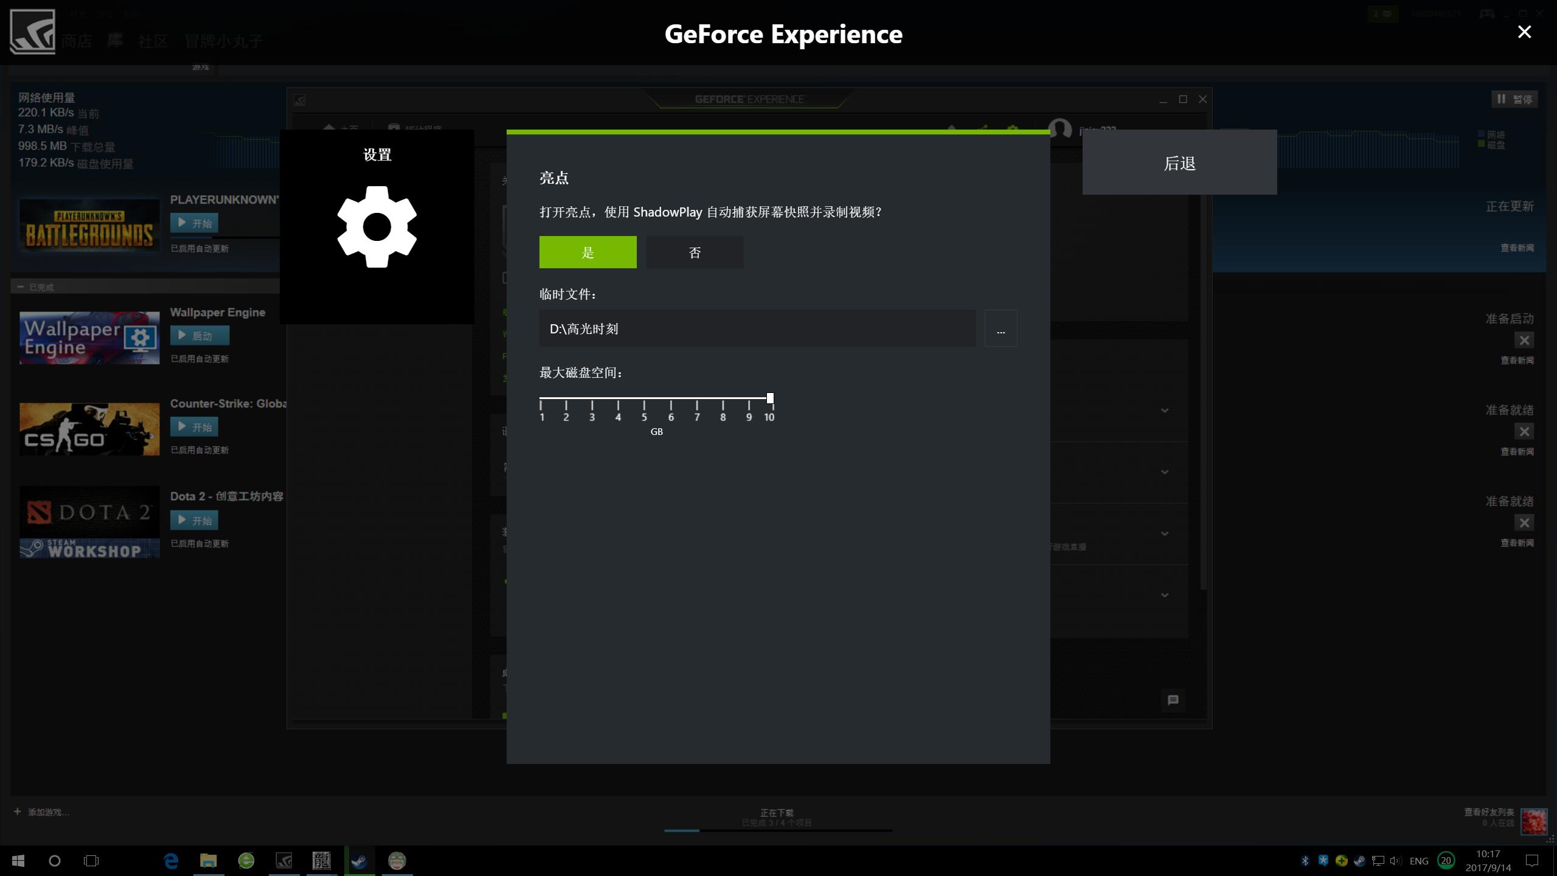Expand second chevron in GeForce settings panel

click(1165, 472)
